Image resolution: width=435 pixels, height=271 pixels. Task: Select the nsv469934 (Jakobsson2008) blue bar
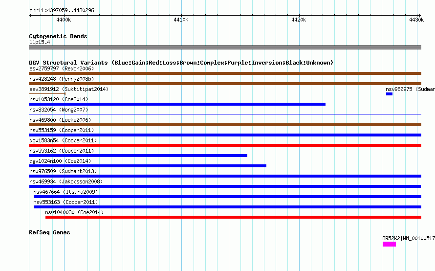pos(225,186)
